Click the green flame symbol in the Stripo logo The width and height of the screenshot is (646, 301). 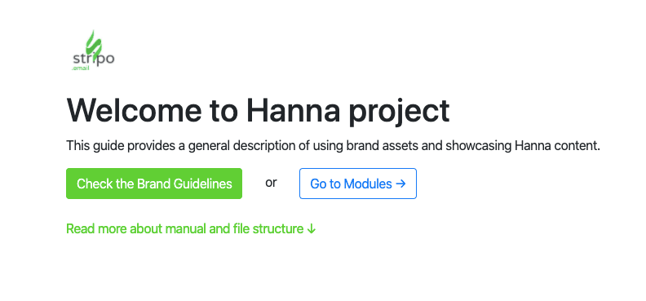[94, 43]
